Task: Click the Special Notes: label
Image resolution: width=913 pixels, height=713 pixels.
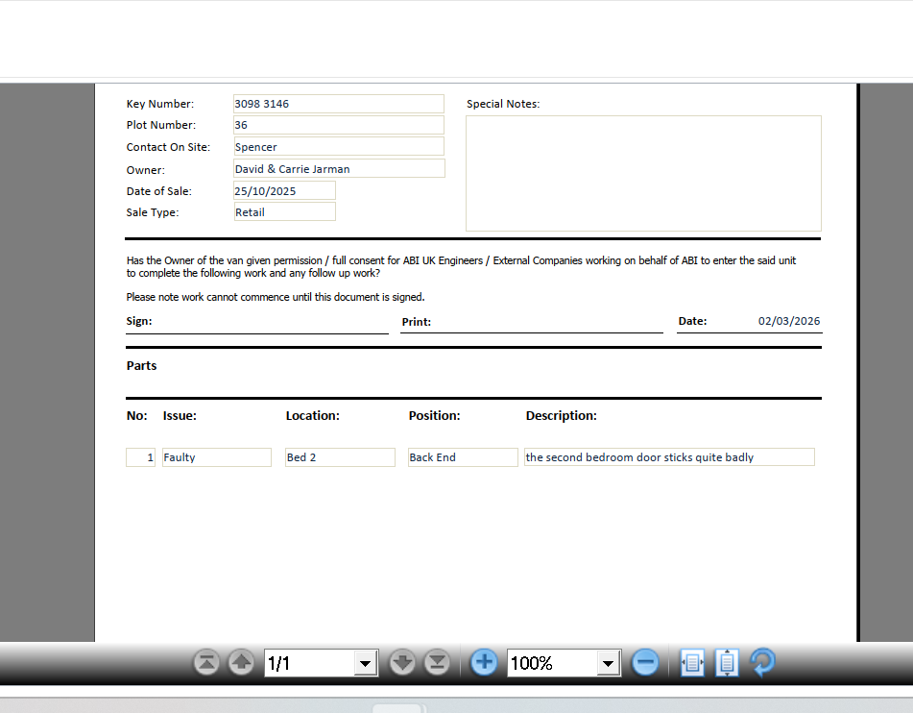Action: pyautogui.click(x=503, y=104)
